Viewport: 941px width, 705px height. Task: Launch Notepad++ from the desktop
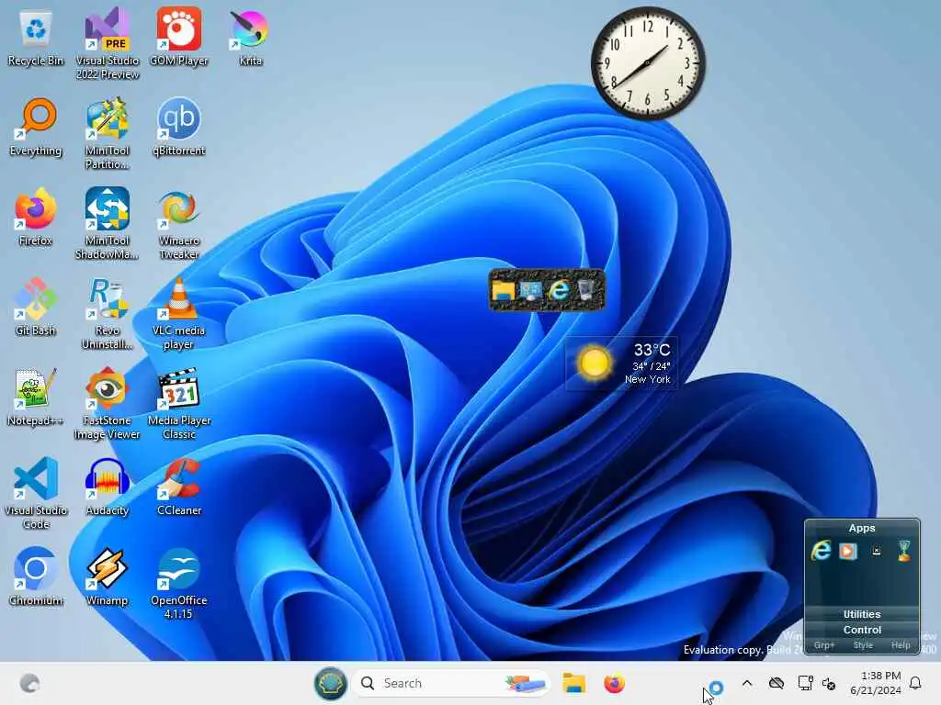36,397
